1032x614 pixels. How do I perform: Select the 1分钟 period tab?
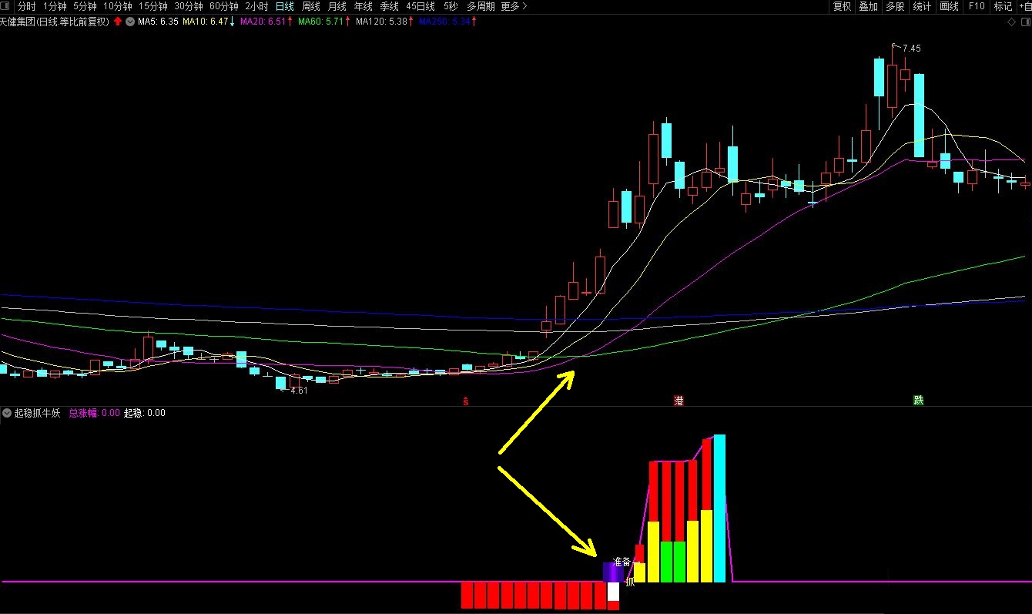55,6
